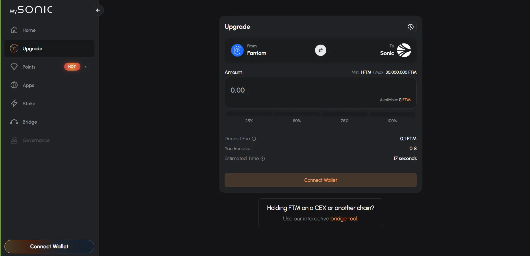Click the Stake lightning bolt icon

click(x=14, y=103)
